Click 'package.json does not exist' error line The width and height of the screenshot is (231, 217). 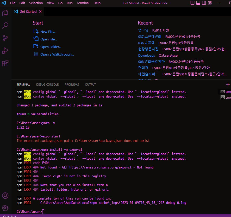point(83,141)
